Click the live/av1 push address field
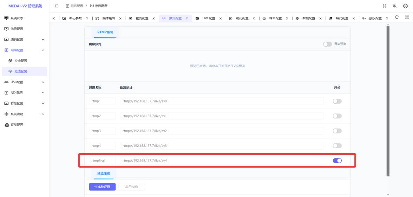Viewport: 413px width, 197px height. point(222,116)
